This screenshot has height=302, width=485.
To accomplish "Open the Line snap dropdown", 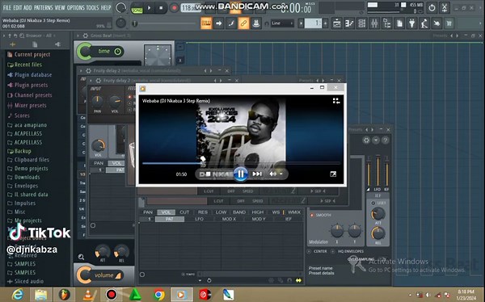I will tap(282, 23).
